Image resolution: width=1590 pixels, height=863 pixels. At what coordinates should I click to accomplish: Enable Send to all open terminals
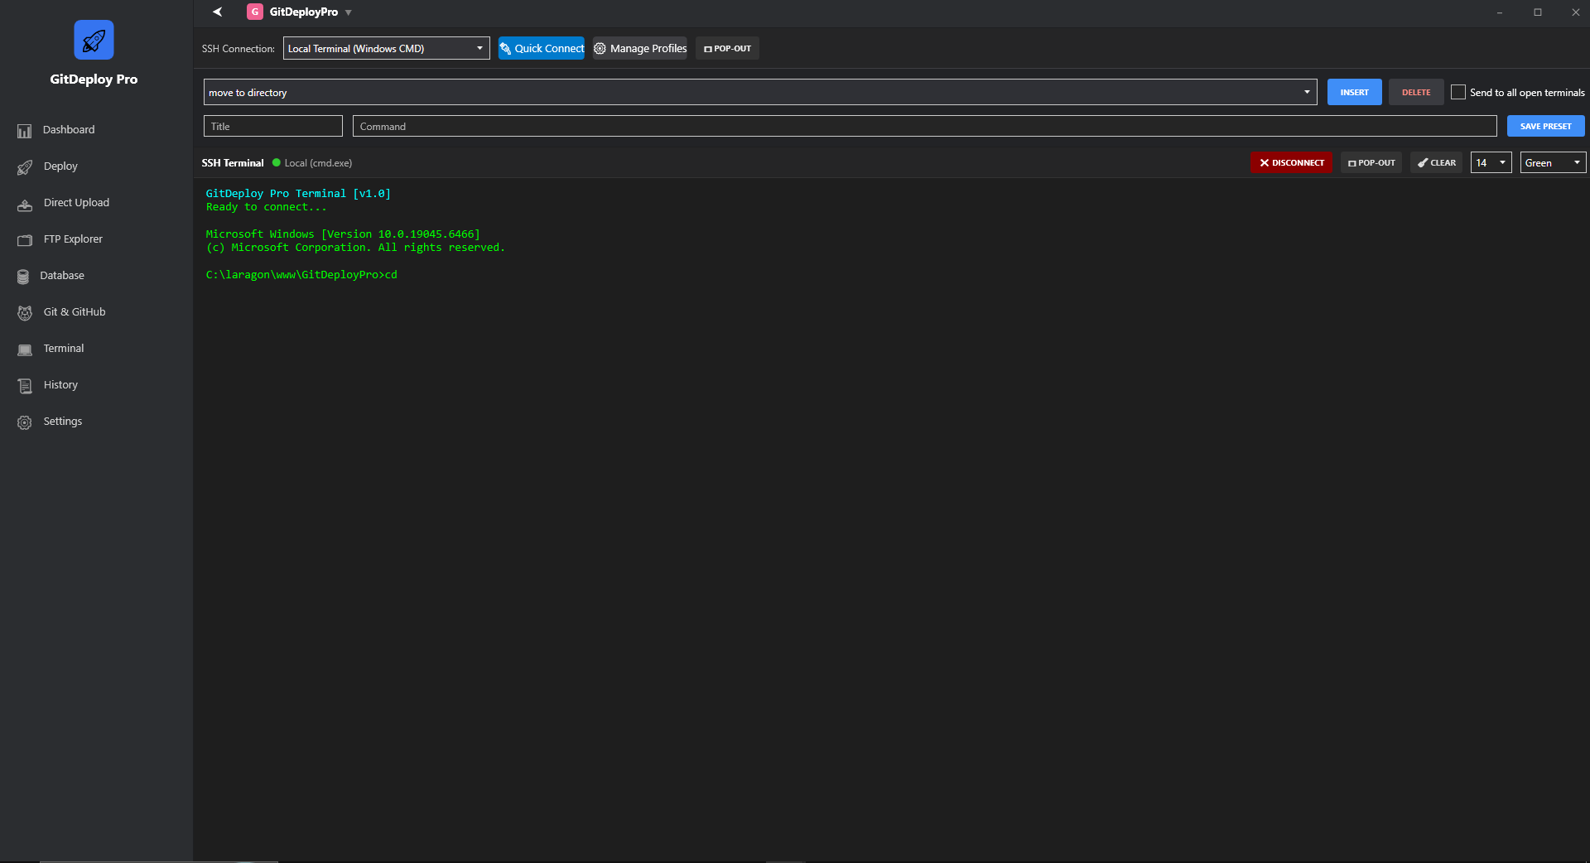pos(1458,92)
